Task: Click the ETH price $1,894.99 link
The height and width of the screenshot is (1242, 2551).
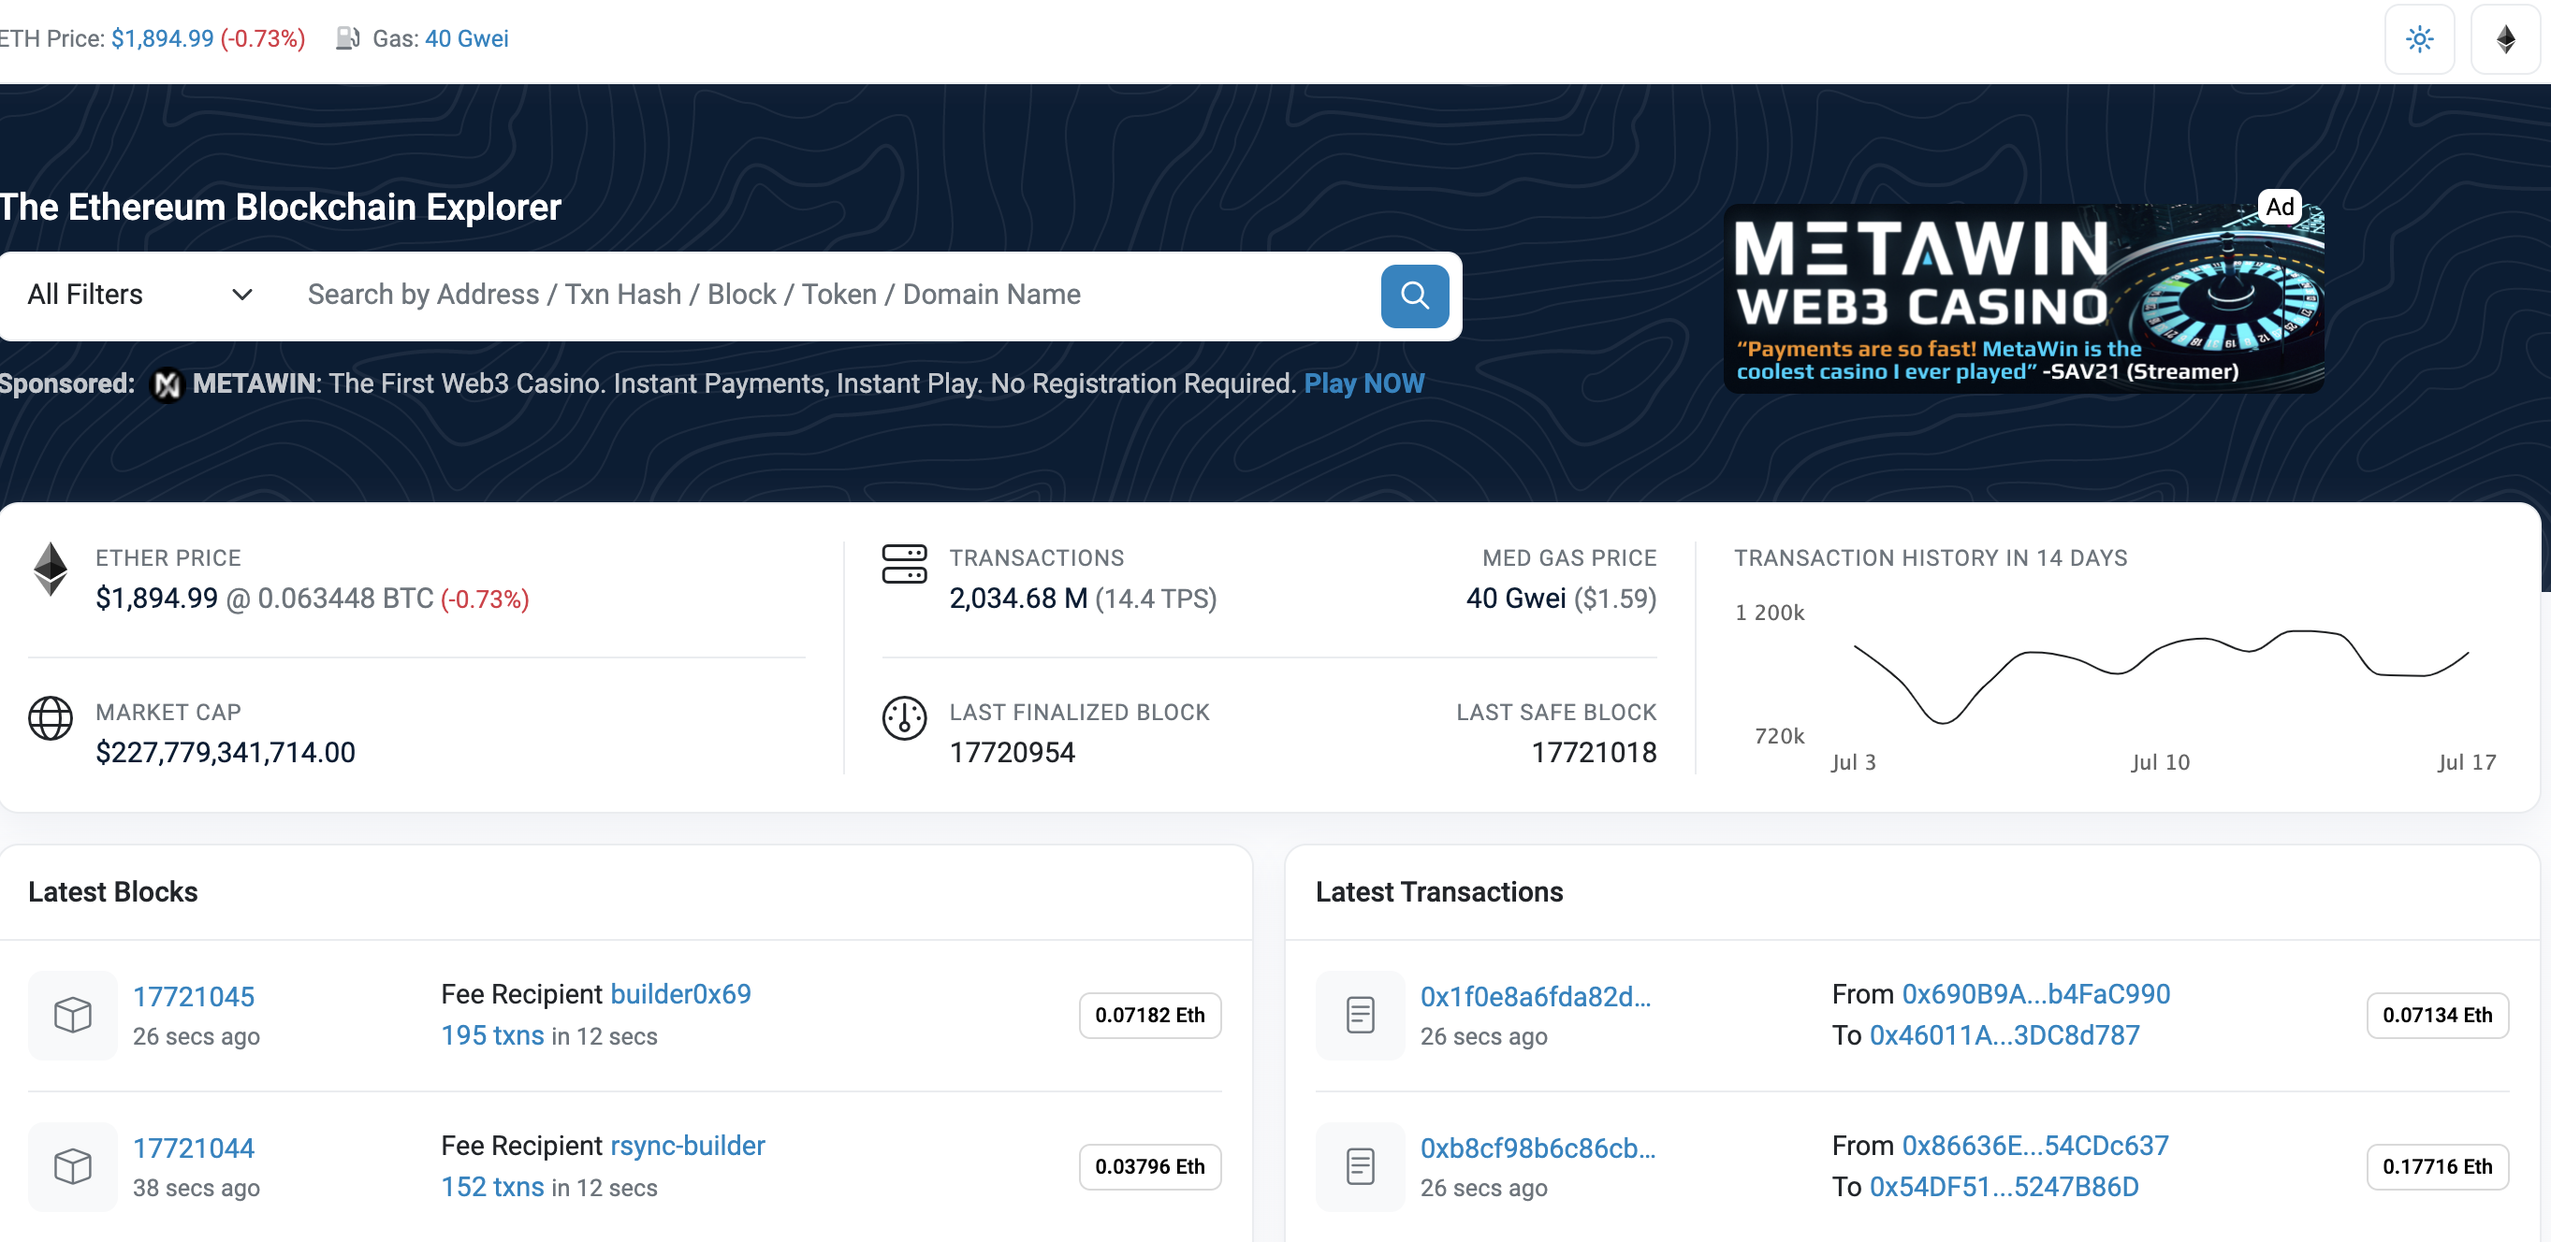Action: (x=163, y=38)
